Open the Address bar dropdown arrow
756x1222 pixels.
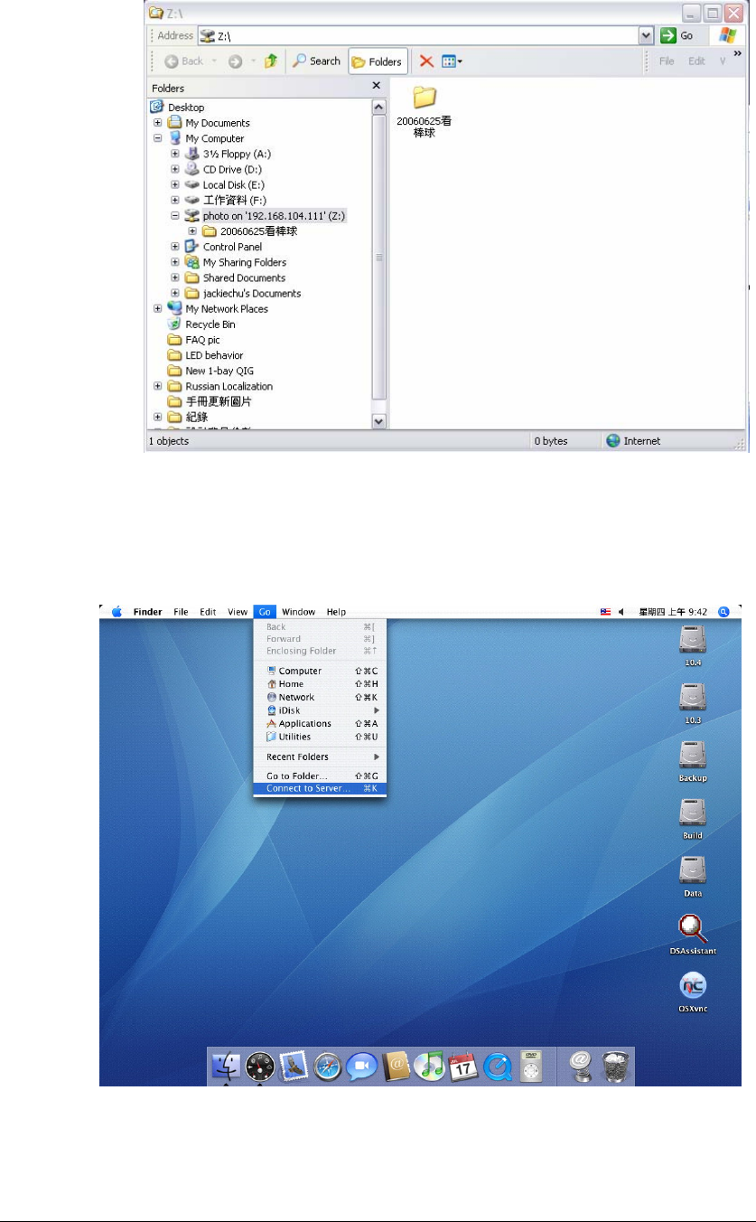tap(646, 35)
